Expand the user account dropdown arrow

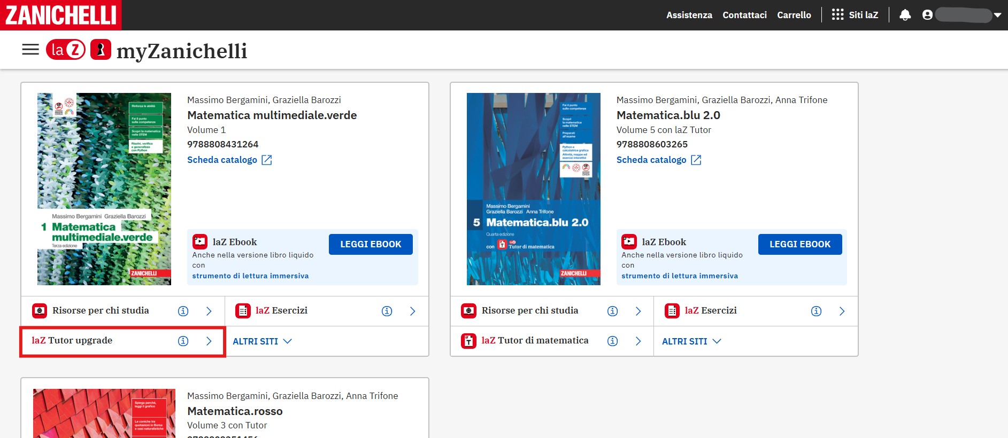997,15
